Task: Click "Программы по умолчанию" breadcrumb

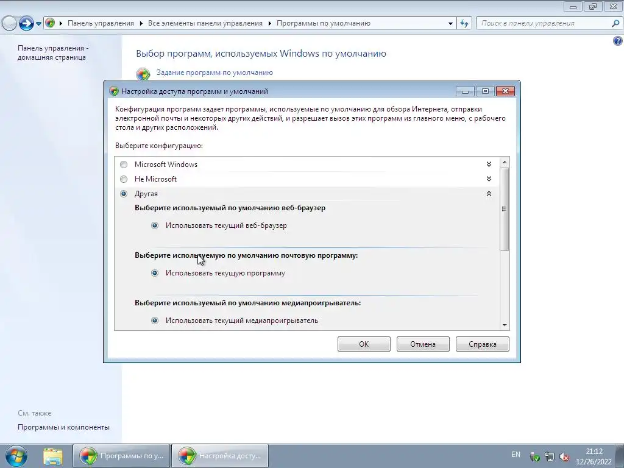Action: tap(324, 23)
